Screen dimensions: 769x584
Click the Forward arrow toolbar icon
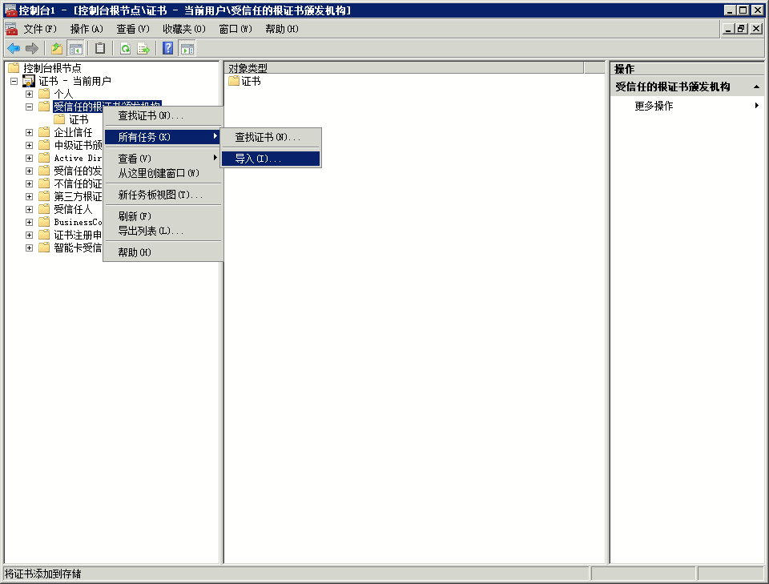pyautogui.click(x=32, y=48)
